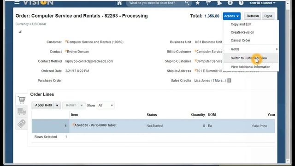Viewport: 295px width, 166px height.
Task: Click the contact email fap0256-contact@oracleads.com
Action: point(89,61)
